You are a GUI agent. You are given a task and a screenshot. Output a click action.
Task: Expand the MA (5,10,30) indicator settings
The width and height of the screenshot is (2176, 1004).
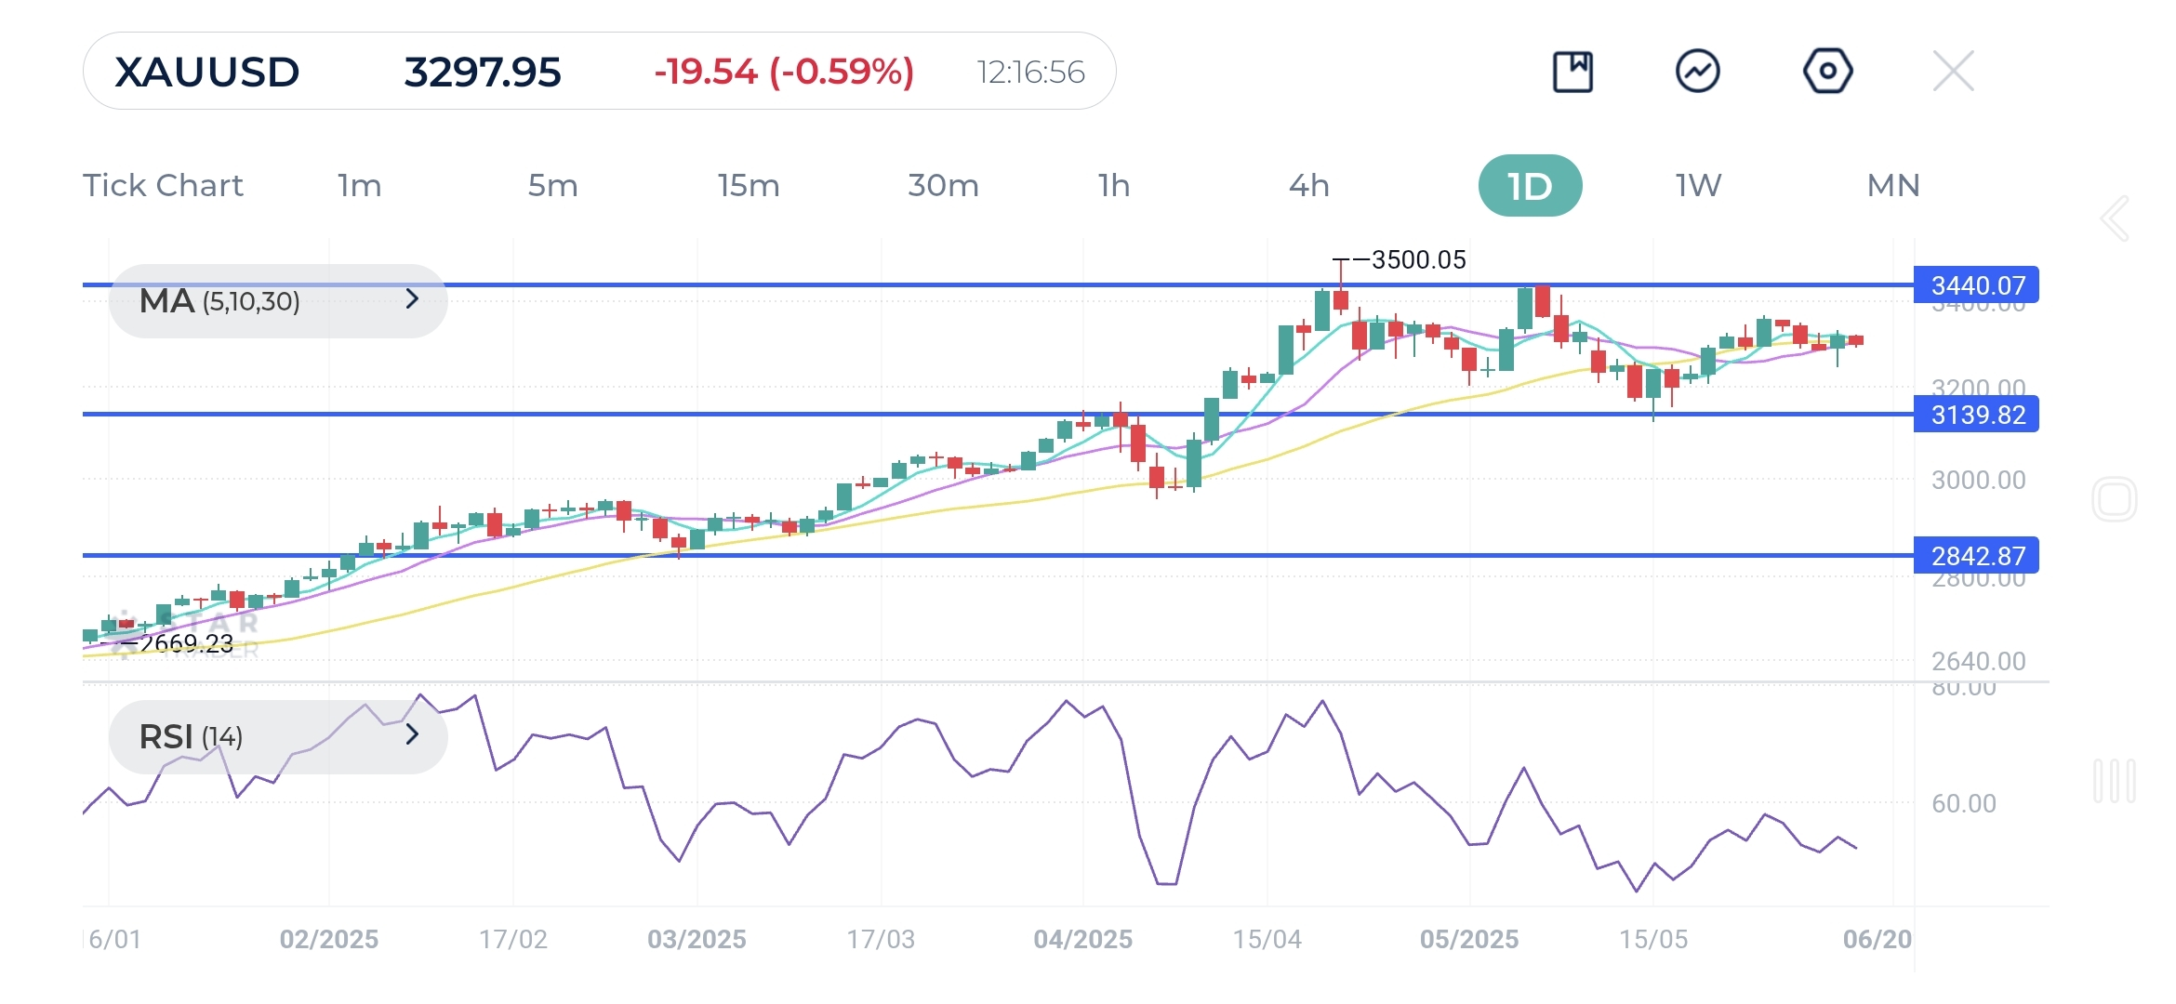click(413, 299)
